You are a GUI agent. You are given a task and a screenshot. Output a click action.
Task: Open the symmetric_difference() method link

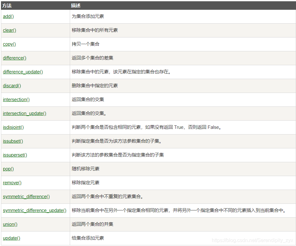tap(26, 197)
